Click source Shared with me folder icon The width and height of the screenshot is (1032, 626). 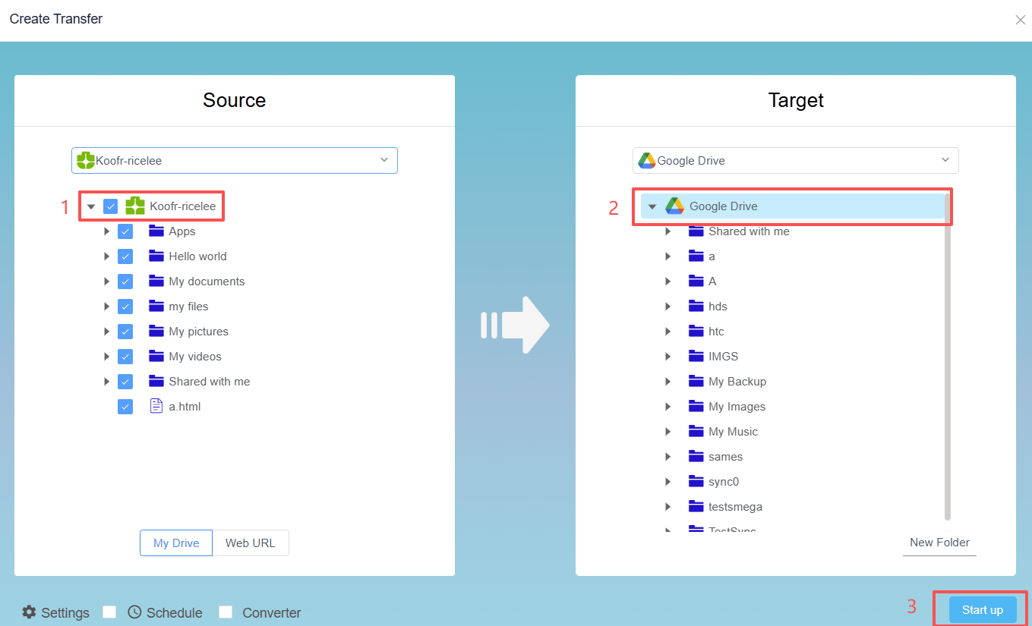pyautogui.click(x=156, y=381)
